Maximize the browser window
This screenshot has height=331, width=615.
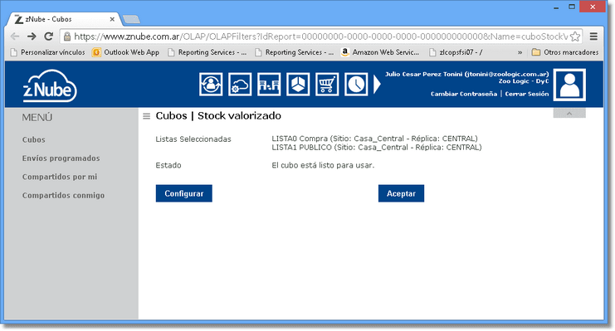[x=572, y=7]
